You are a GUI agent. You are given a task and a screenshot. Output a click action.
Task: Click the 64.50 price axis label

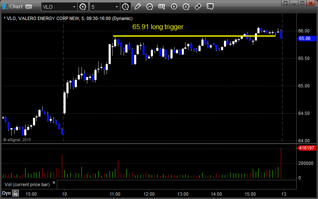[x=304, y=113]
